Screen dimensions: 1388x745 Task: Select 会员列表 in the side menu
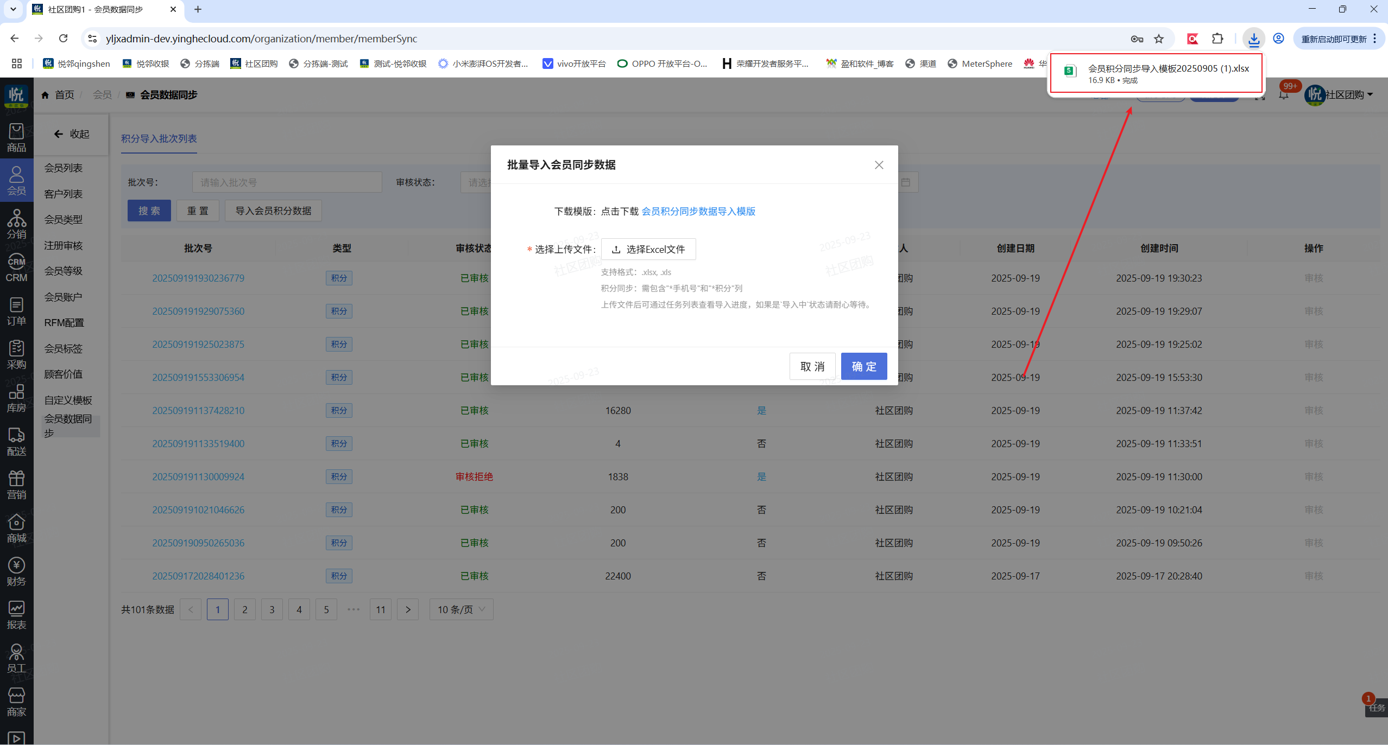point(64,168)
